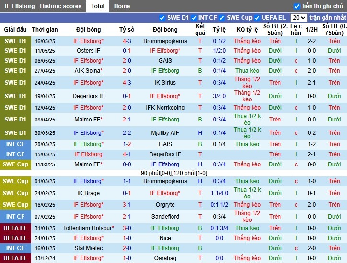The width and height of the screenshot is (347, 263).
Task: Click odds 1 1/4:0 in IK Brage row
Action: coord(220,193)
